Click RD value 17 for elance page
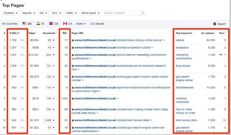Image resolution: width=231 pixels, height=135 pixels. (x=66, y=40)
